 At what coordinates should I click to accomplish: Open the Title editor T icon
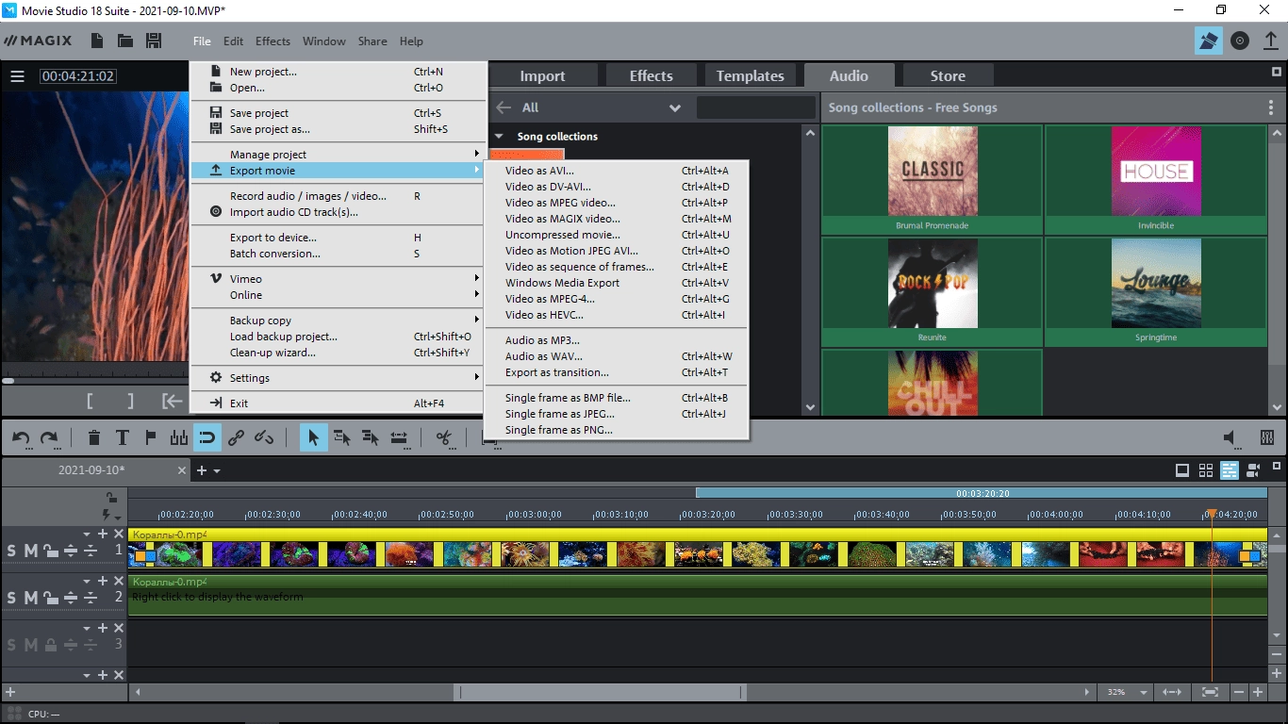pos(123,437)
